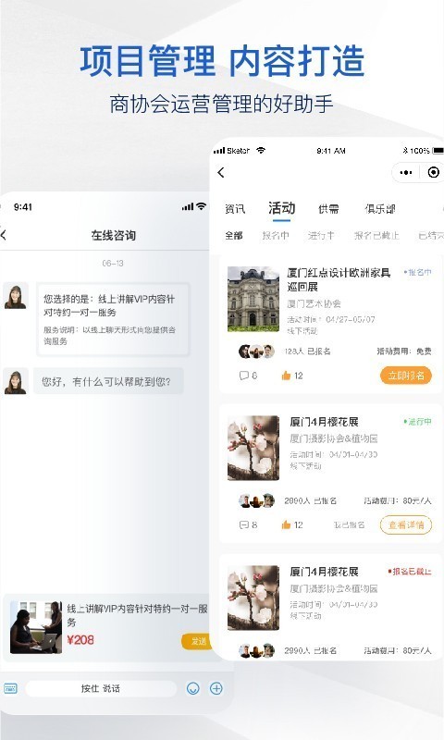Open 厦门红点设计欧洲家具巡回展 title
The width and height of the screenshot is (444, 740).
[339, 279]
